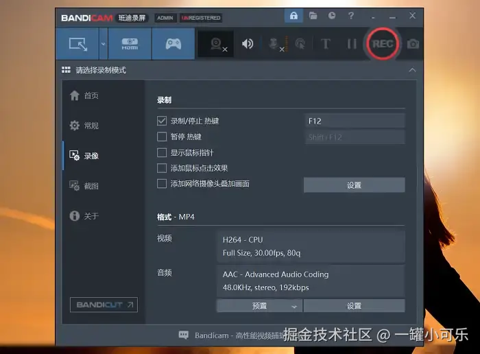Viewport: 480px width, 354px height.
Task: Open the output folder icon in title bar
Action: click(313, 16)
